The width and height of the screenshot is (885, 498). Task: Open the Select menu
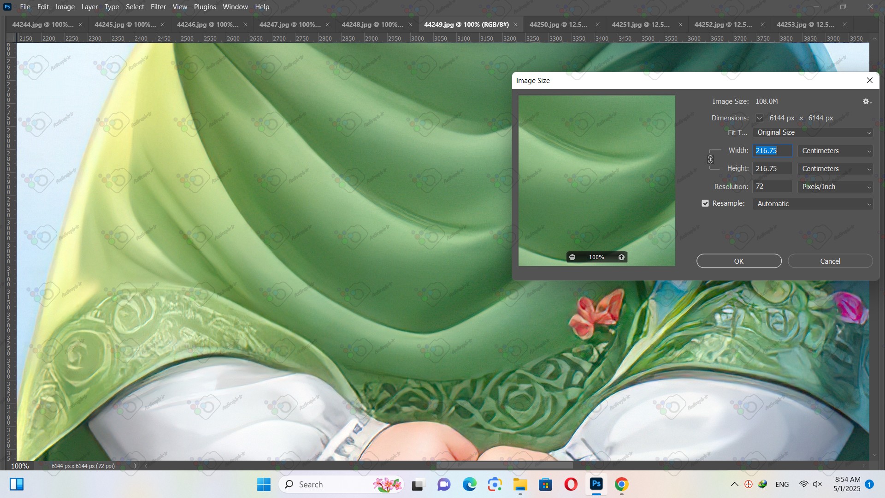135,7
